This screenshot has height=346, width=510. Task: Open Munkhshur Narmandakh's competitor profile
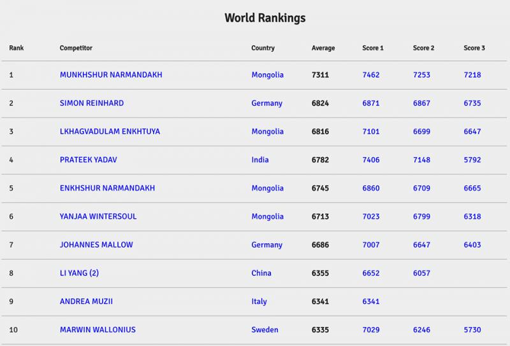pyautogui.click(x=110, y=75)
